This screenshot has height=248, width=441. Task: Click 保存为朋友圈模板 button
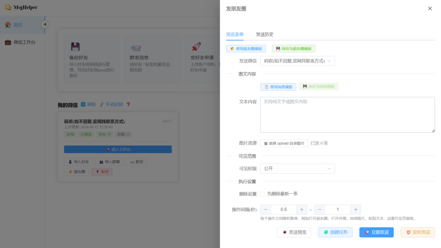point(294,49)
